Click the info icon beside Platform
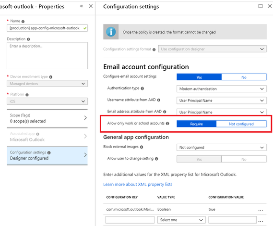Screen dimensions: 273x226 coord(27,95)
